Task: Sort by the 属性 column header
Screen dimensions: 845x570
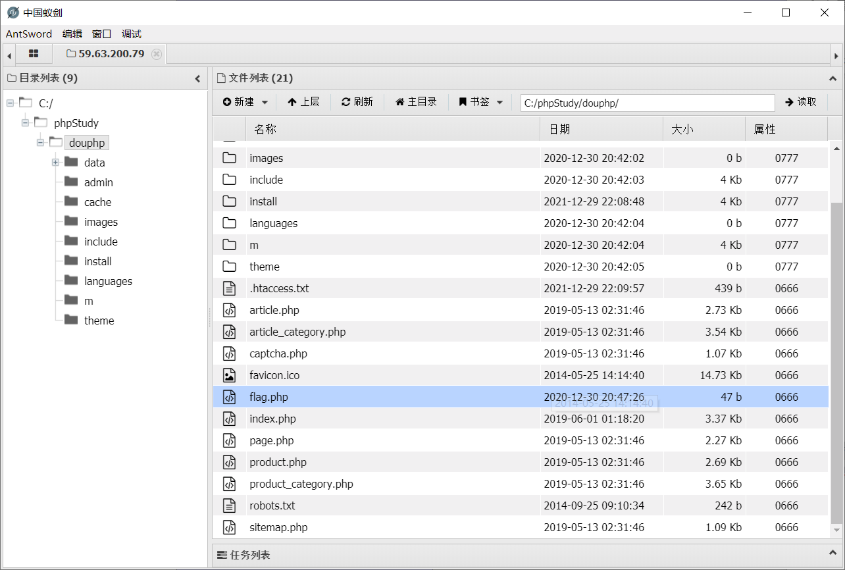Action: tap(786, 129)
